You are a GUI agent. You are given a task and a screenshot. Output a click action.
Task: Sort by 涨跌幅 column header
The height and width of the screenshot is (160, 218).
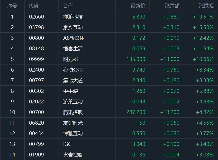(x=206, y=6)
